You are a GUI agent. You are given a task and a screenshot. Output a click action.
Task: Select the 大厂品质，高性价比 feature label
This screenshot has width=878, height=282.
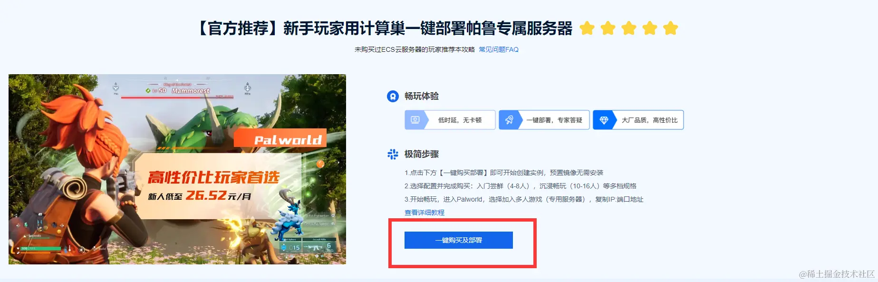(650, 120)
